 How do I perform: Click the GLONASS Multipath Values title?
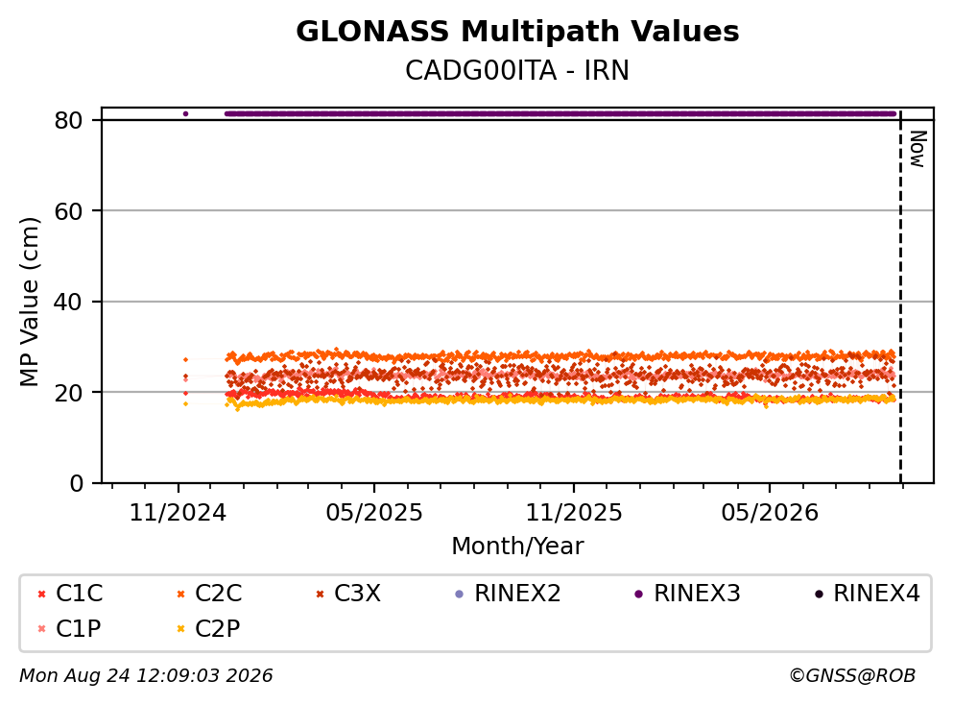point(517,31)
